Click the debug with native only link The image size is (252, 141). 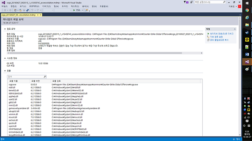click(x=222, y=34)
